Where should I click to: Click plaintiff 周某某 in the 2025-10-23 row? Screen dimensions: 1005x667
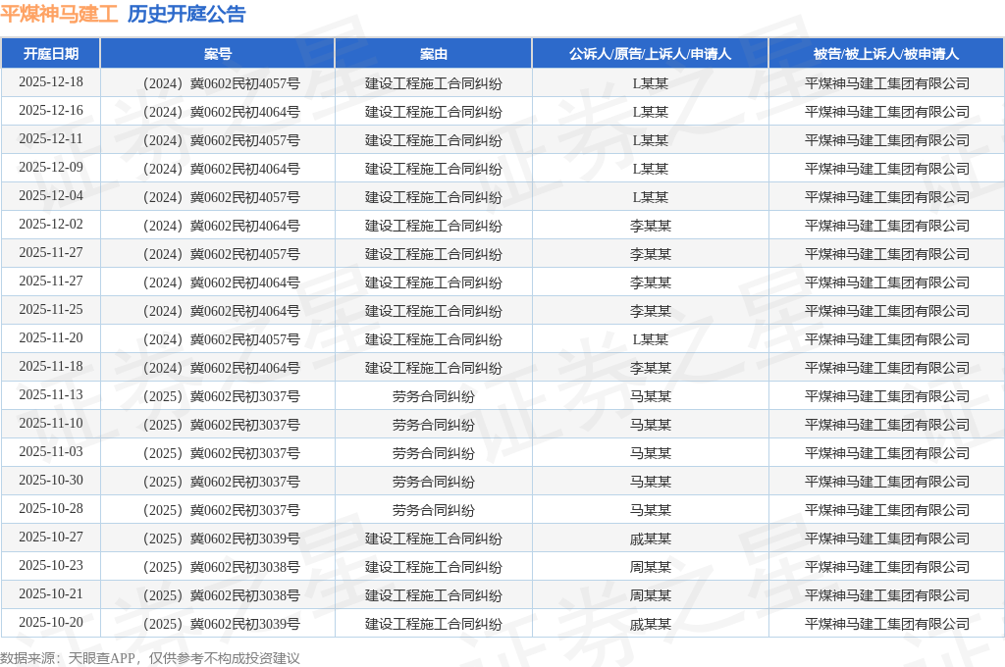pos(650,567)
